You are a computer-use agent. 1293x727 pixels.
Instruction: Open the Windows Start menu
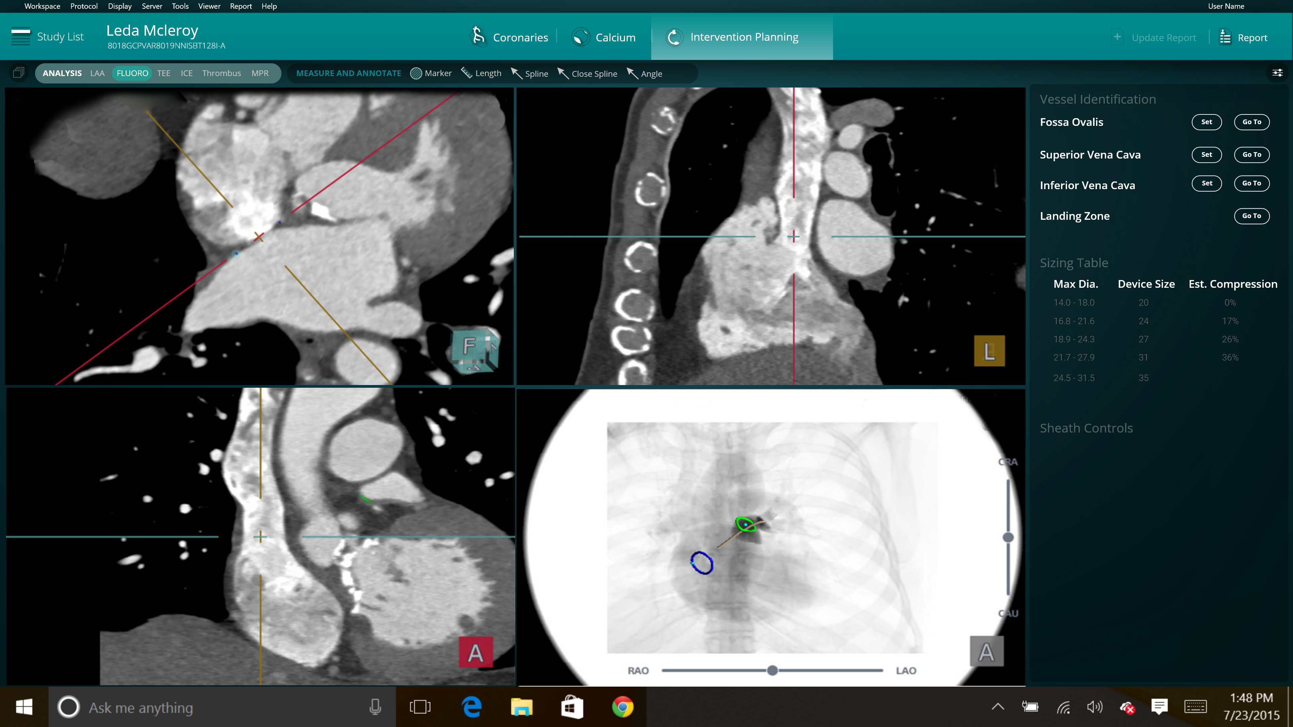[24, 707]
